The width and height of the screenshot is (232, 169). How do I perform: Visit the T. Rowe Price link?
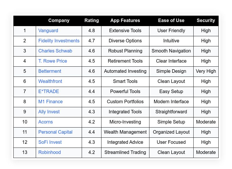[x=53, y=61]
